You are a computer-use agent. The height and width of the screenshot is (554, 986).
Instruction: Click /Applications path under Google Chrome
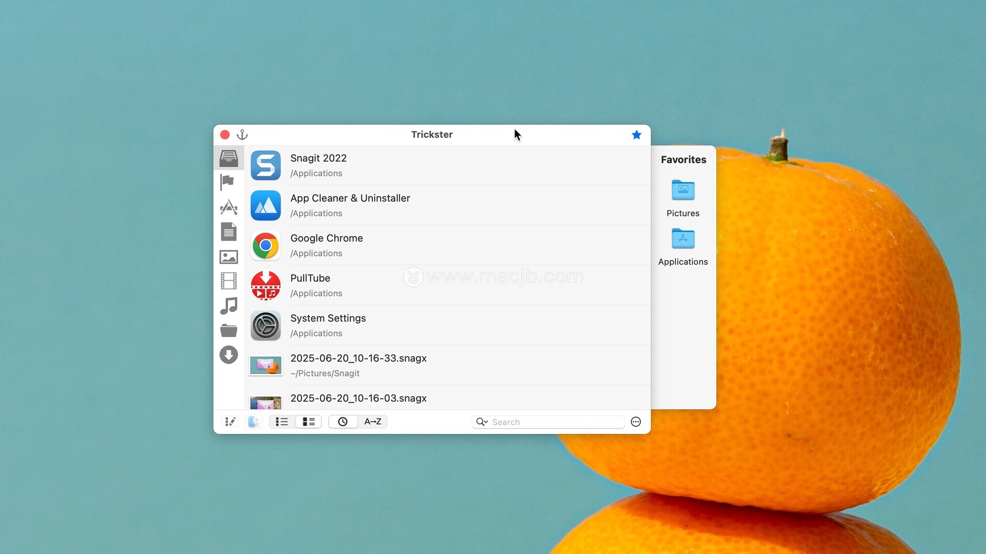[316, 253]
